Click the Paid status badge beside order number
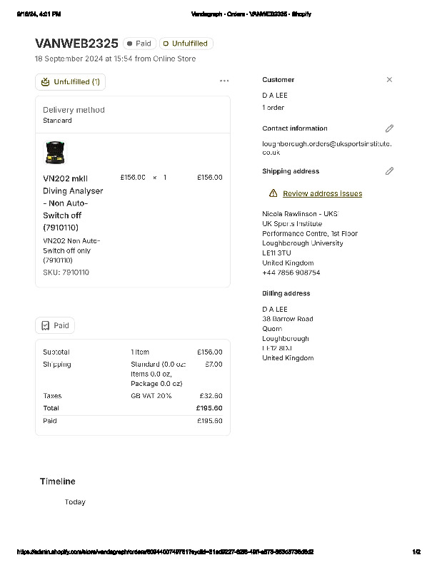Screen dimensions: 437x565 [x=139, y=44]
